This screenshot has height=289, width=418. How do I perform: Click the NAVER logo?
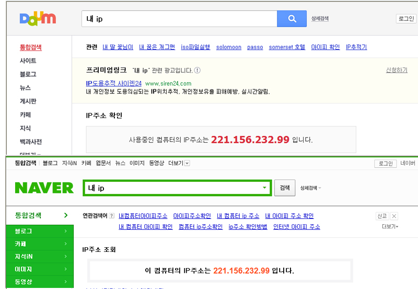point(44,188)
